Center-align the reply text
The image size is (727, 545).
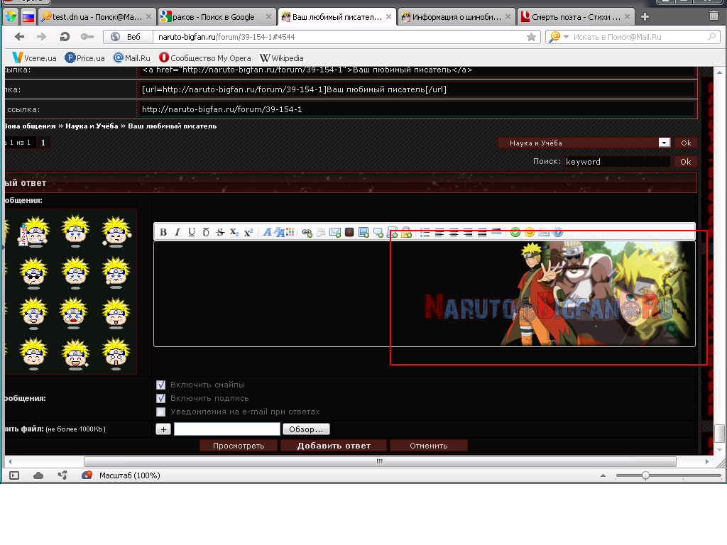454,232
